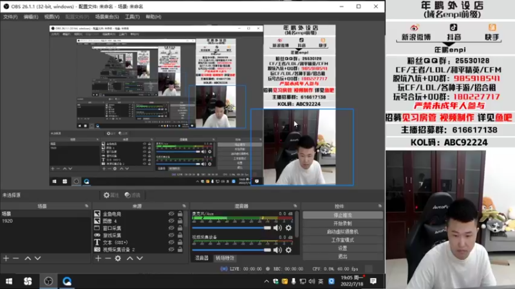The image size is (515, 289).
Task: Click the mixer panel vertical scrollbar
Action: 297,225
